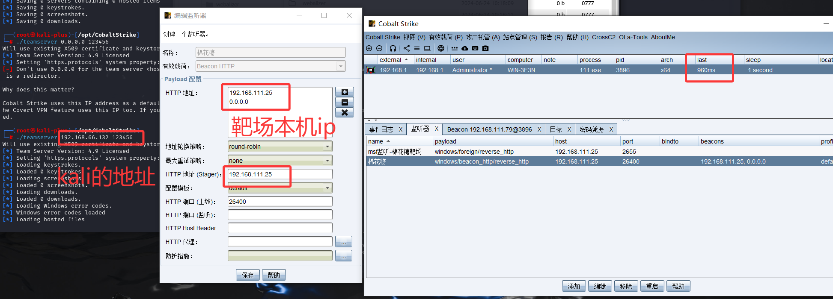
Task: Open the 地址轮换策略 round-robin dropdown
Action: tap(327, 147)
